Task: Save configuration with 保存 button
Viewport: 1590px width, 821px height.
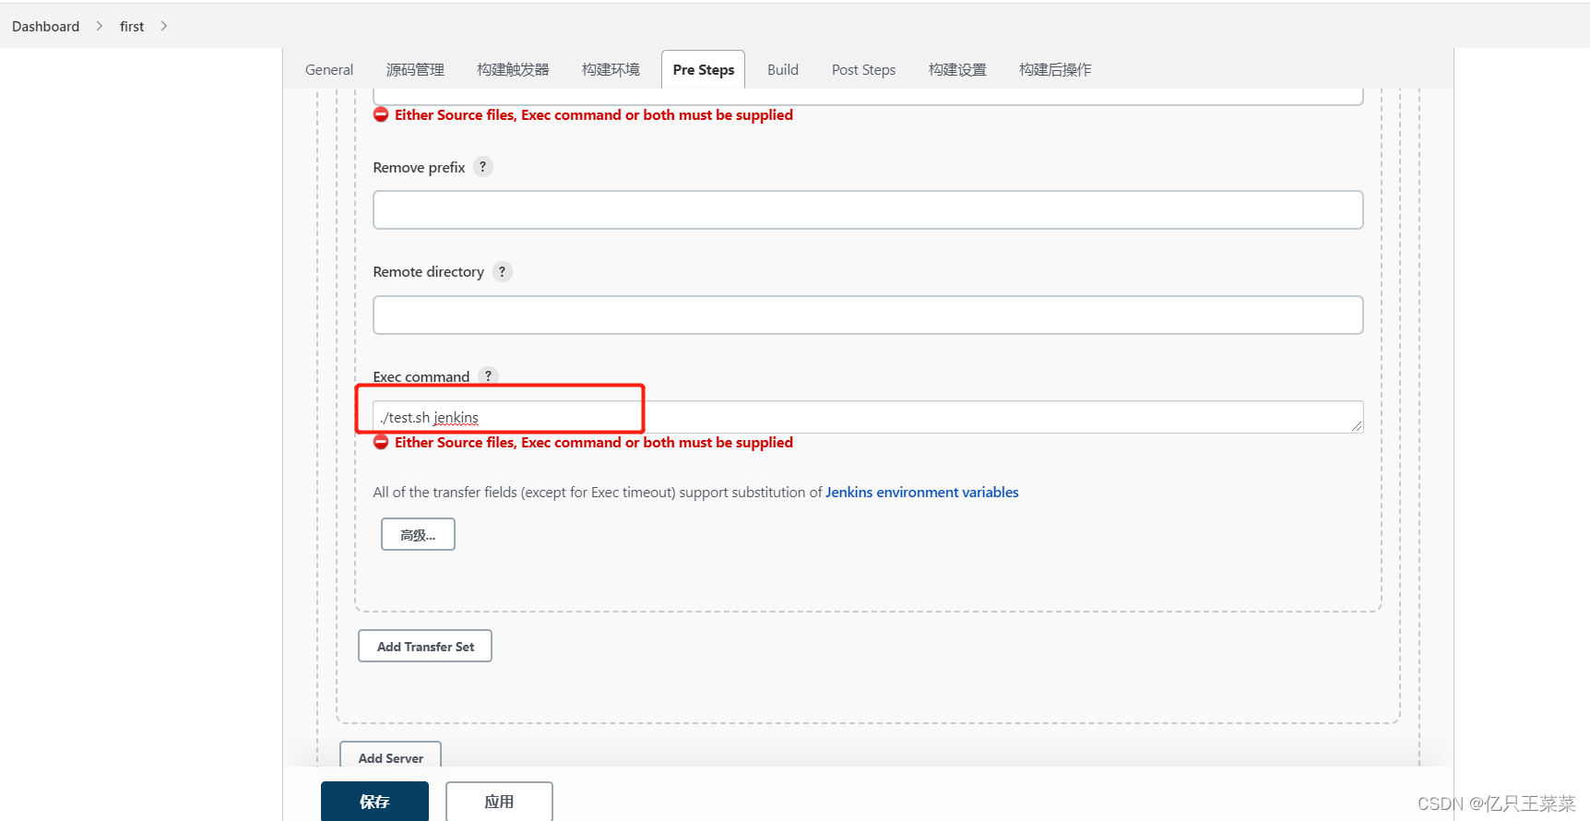Action: pyautogui.click(x=374, y=801)
